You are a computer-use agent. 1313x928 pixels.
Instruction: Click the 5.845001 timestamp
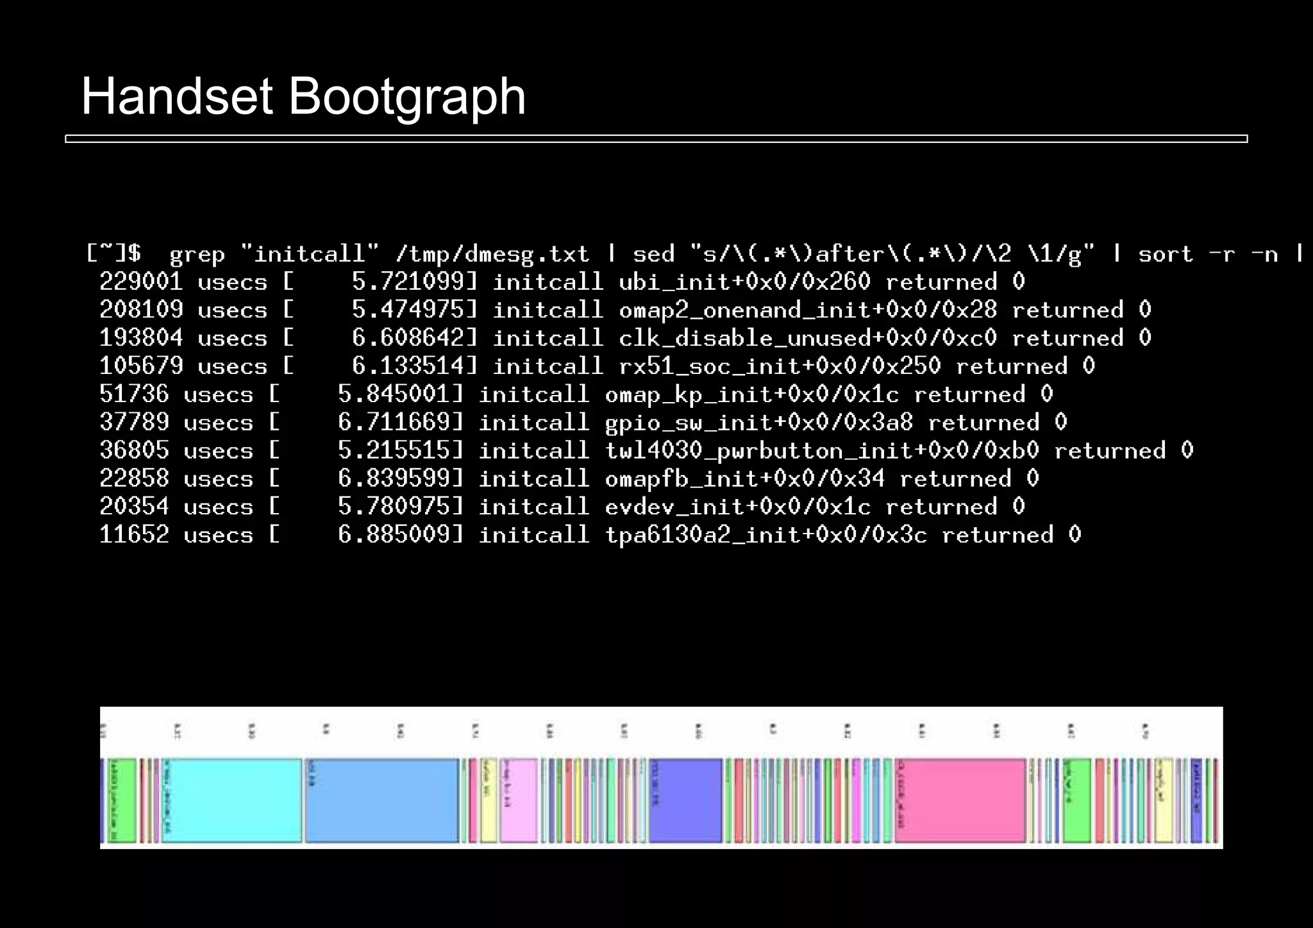point(394,394)
